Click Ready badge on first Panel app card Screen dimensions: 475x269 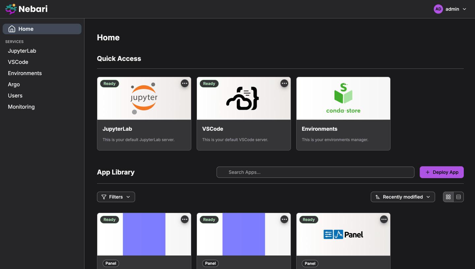110,220
